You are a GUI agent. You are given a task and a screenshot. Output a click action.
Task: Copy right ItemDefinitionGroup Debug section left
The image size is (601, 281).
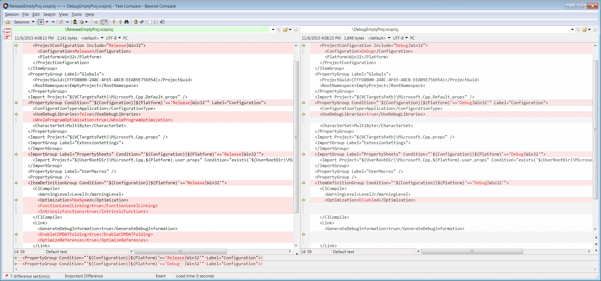tap(303, 183)
